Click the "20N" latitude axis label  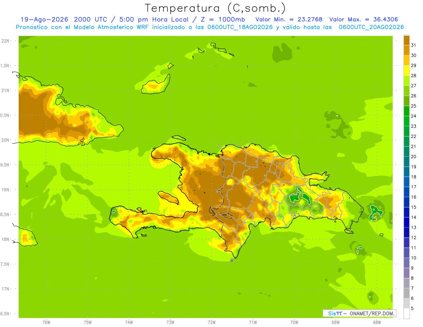[5, 140]
